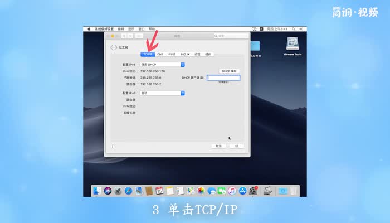Open the 显示 menu in menu bar
The height and width of the screenshot is (223, 390).
click(131, 28)
